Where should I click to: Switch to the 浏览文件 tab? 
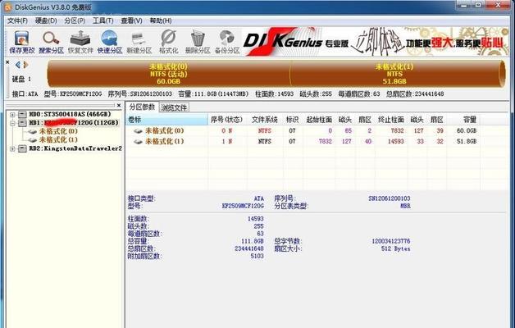coord(174,107)
